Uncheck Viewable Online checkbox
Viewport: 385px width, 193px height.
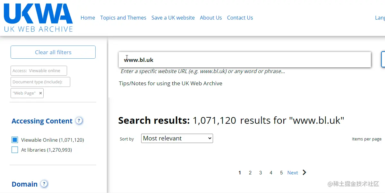pyautogui.click(x=15, y=140)
